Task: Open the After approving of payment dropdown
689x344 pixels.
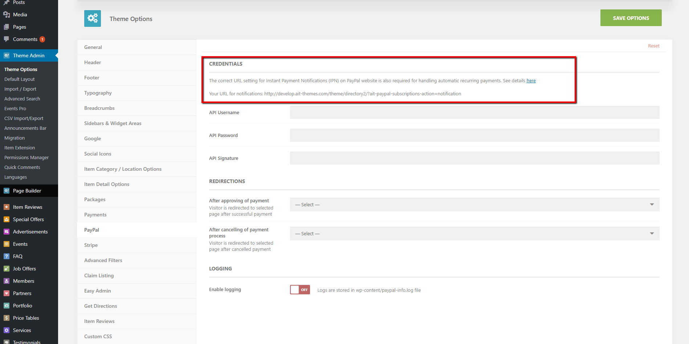Action: tap(474, 204)
